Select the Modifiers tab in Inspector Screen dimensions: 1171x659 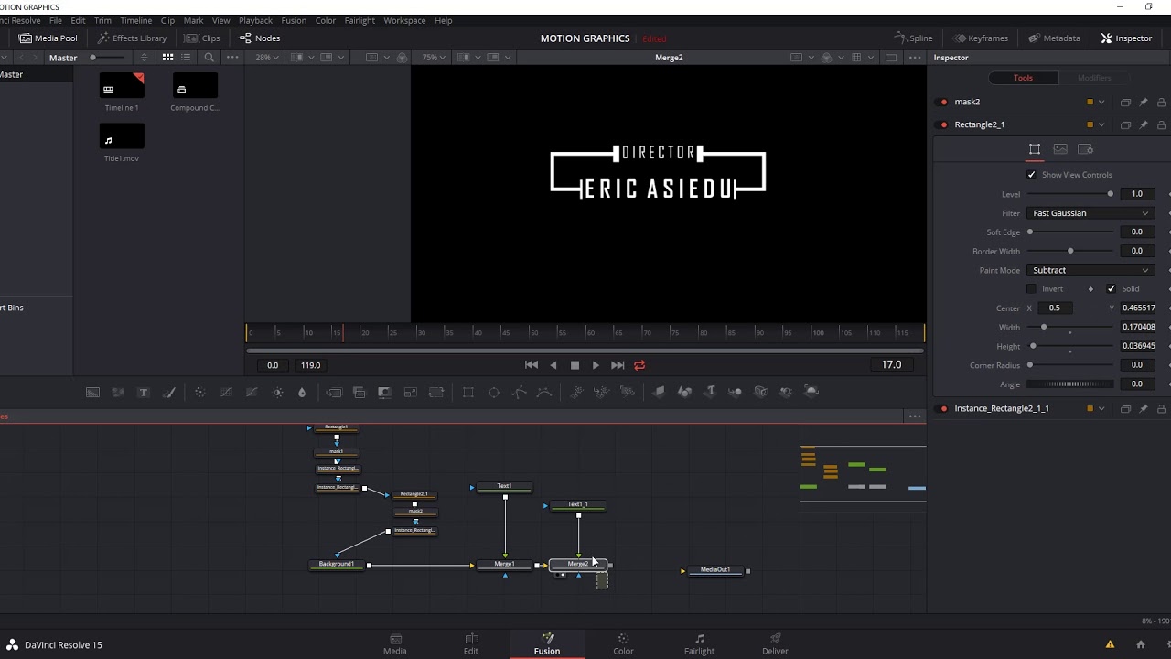click(1094, 78)
